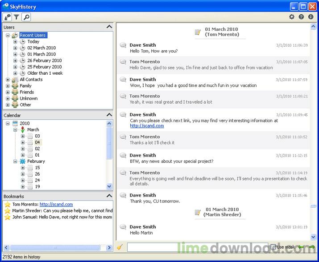Click the funnel filter toolbar icon
This screenshot has width=319, height=262.
(x=17, y=17)
